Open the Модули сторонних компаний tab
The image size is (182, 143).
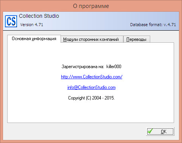(x=92, y=39)
